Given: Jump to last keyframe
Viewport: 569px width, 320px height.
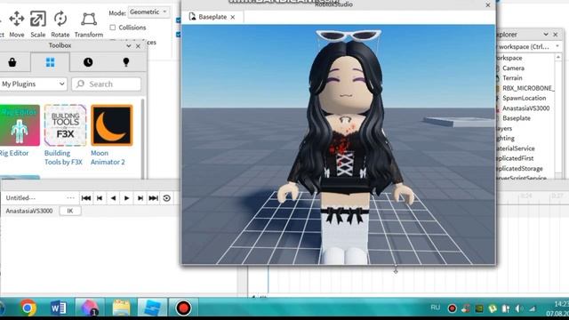Looking at the screenshot, I should click(154, 198).
